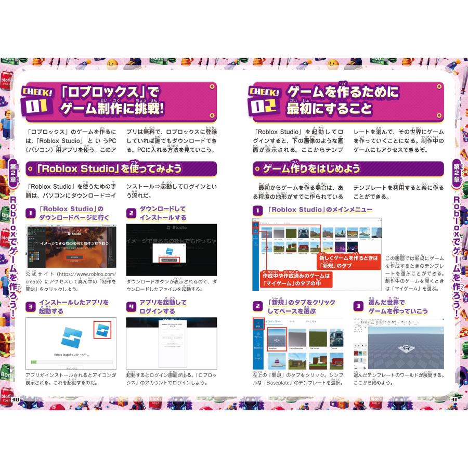Click the 第2章 chapter tab on the left edge

[x=14, y=174]
